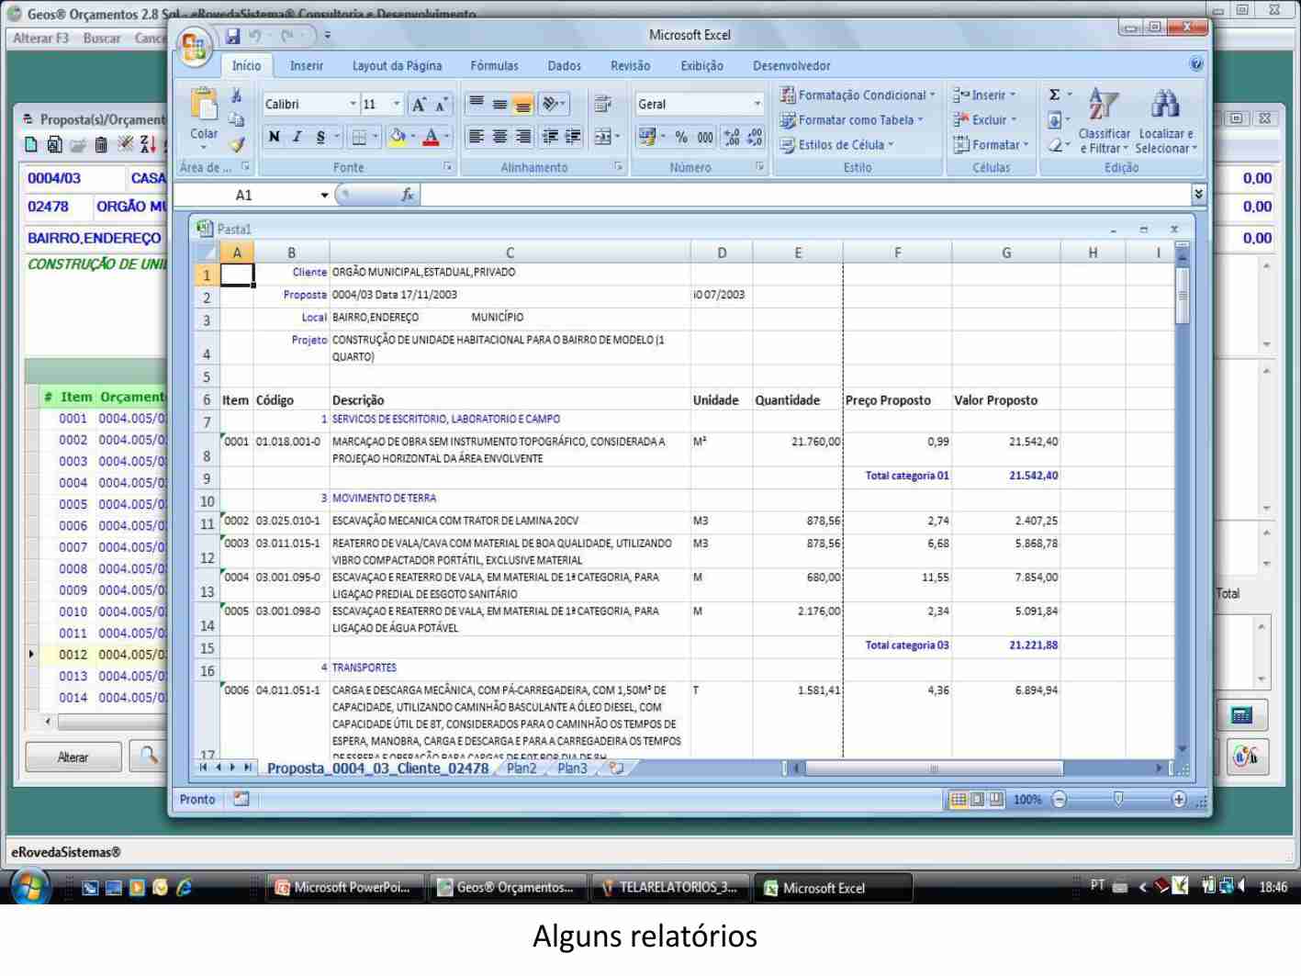Click Formatar cells button
Screen dimensions: 1301x976
tap(991, 145)
